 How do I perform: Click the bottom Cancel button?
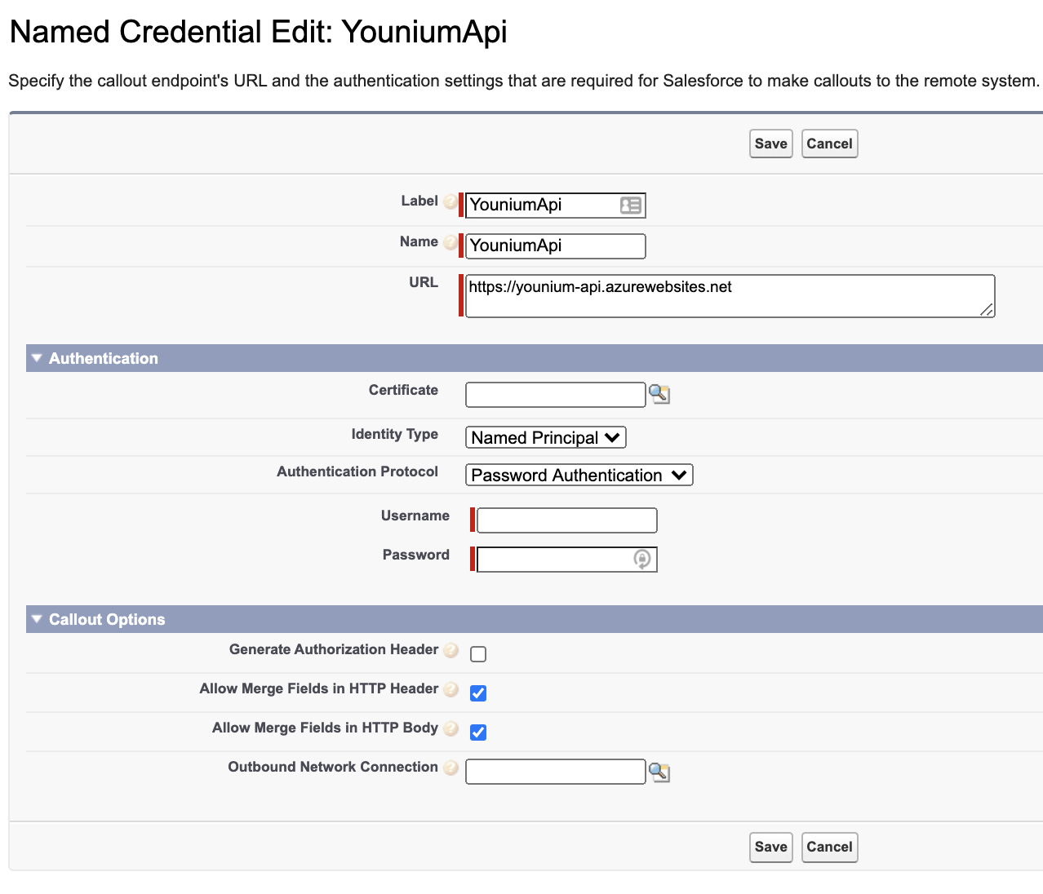tap(829, 847)
